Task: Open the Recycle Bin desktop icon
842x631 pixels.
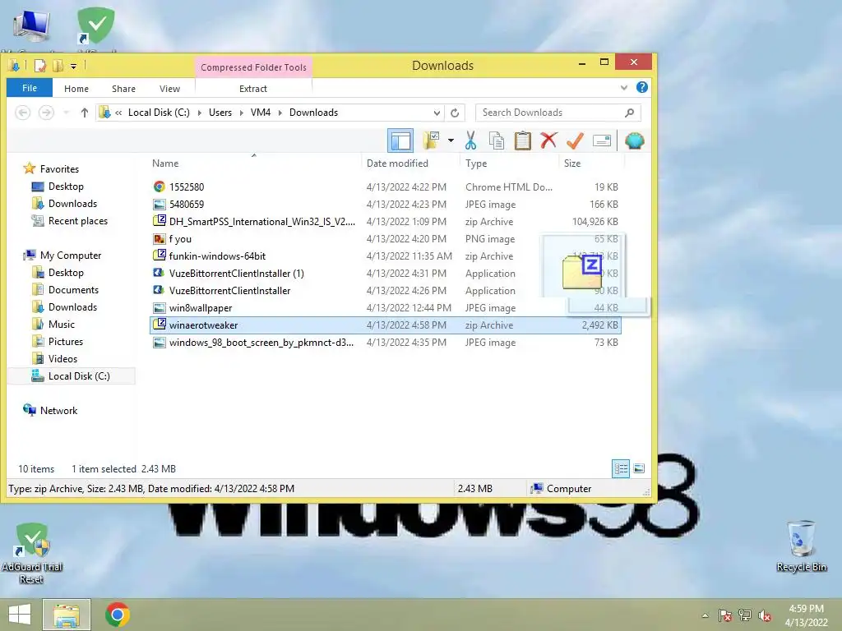Action: [801, 546]
